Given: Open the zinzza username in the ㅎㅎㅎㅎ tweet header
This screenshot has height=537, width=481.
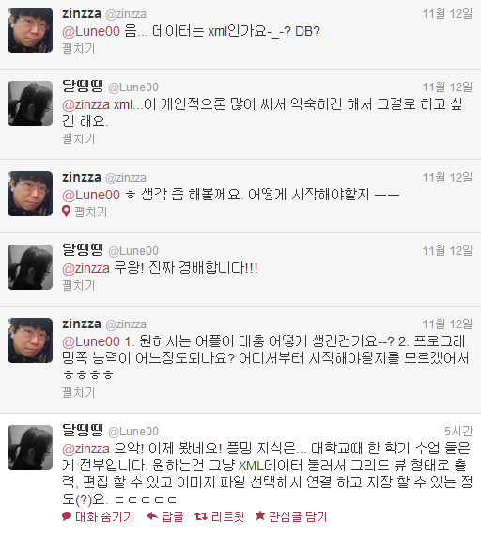Looking at the screenshot, I should (x=82, y=324).
